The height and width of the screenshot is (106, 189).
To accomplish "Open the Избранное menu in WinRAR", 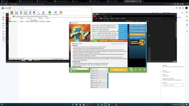I will click(x=25, y=10).
